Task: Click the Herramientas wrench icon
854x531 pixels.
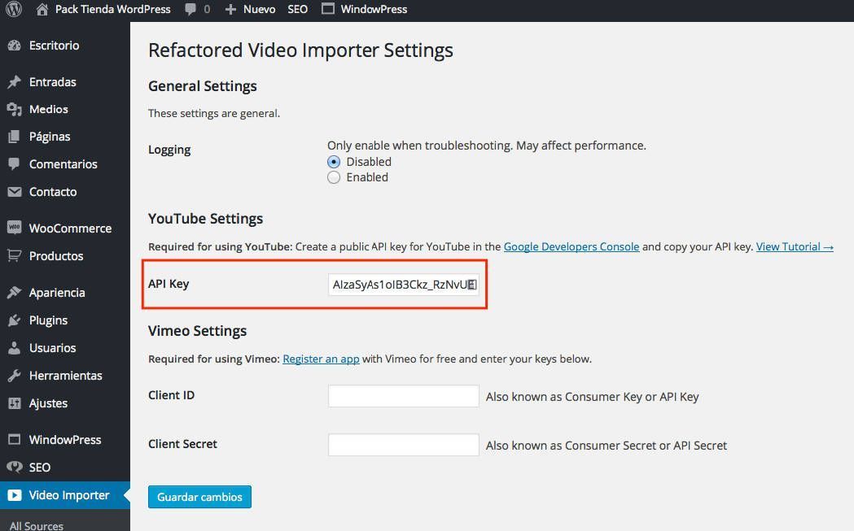Action: click(x=14, y=376)
